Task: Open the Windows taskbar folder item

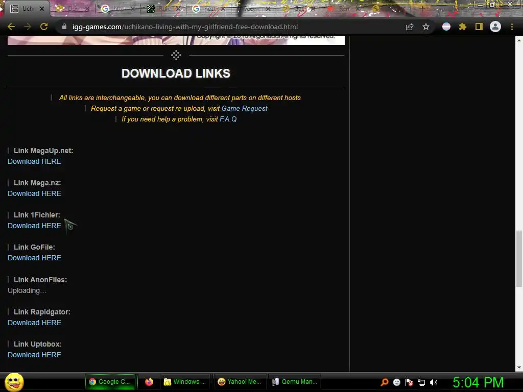Action: point(185,382)
